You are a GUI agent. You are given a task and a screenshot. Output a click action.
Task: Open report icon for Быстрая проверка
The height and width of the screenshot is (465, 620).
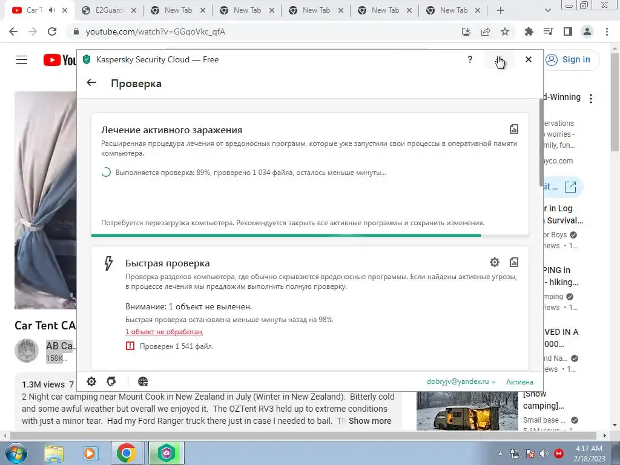point(513,262)
